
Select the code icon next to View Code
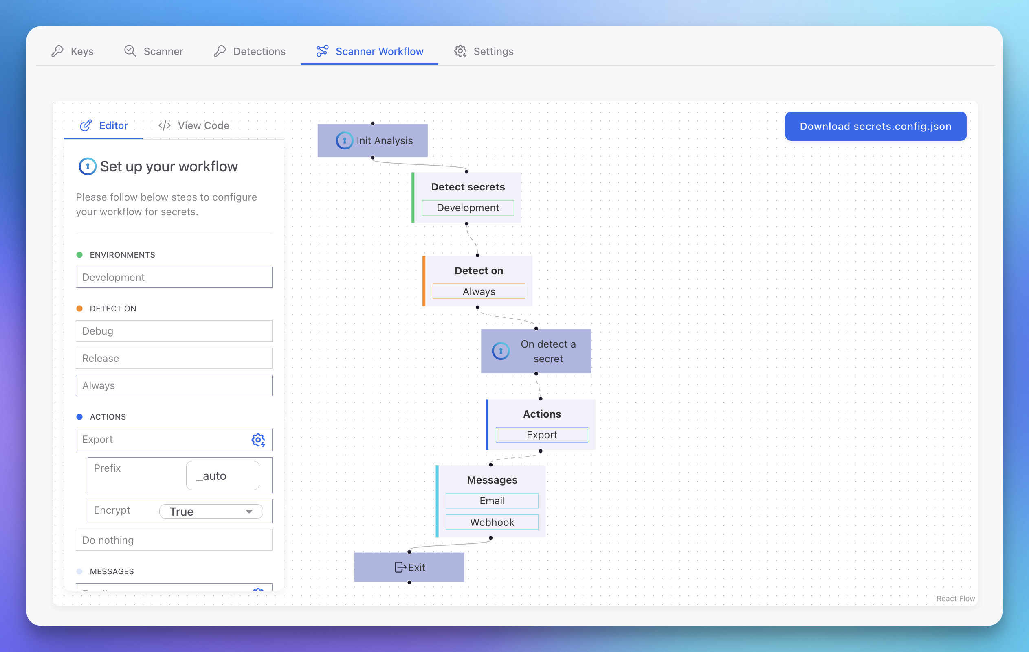coord(164,125)
